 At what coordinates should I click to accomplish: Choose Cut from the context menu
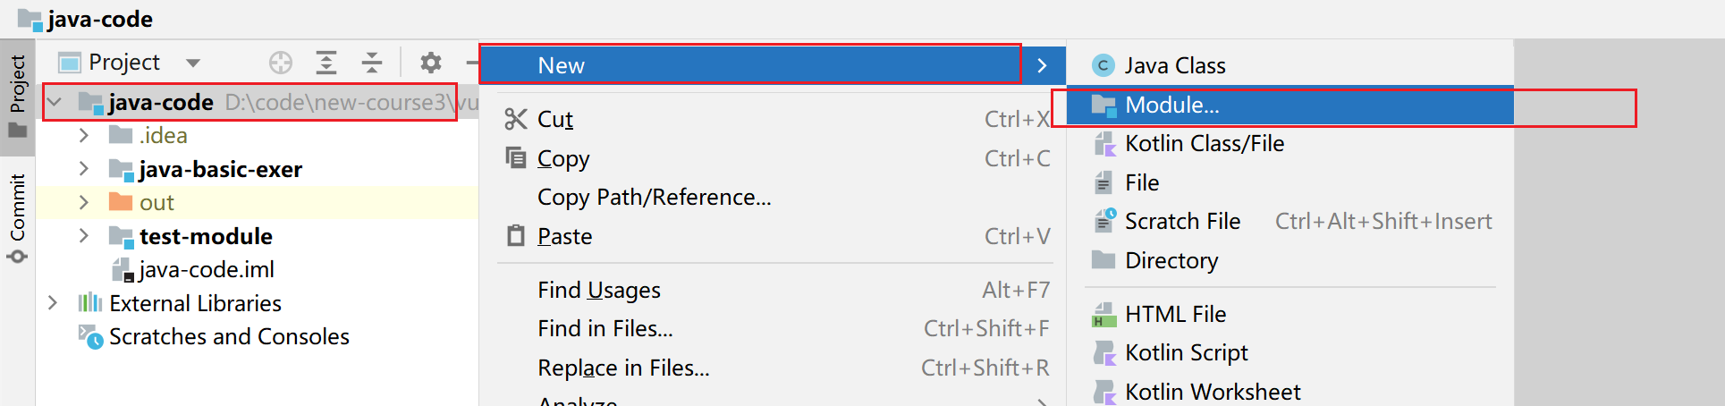(554, 120)
